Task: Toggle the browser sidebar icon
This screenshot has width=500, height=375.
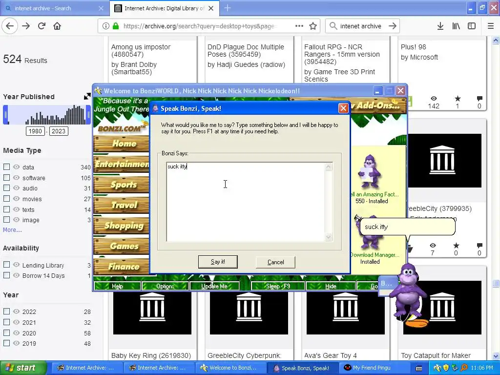Action: pyautogui.click(x=472, y=26)
